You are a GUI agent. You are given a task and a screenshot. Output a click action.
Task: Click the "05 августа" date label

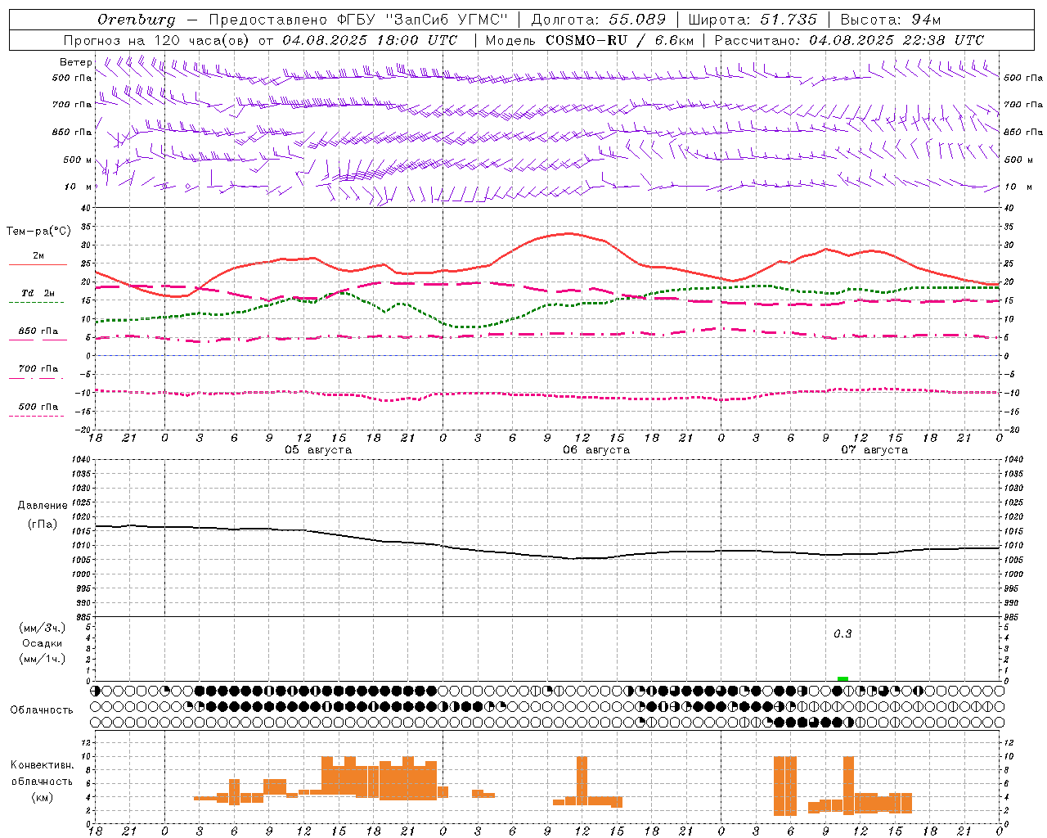[x=318, y=450]
